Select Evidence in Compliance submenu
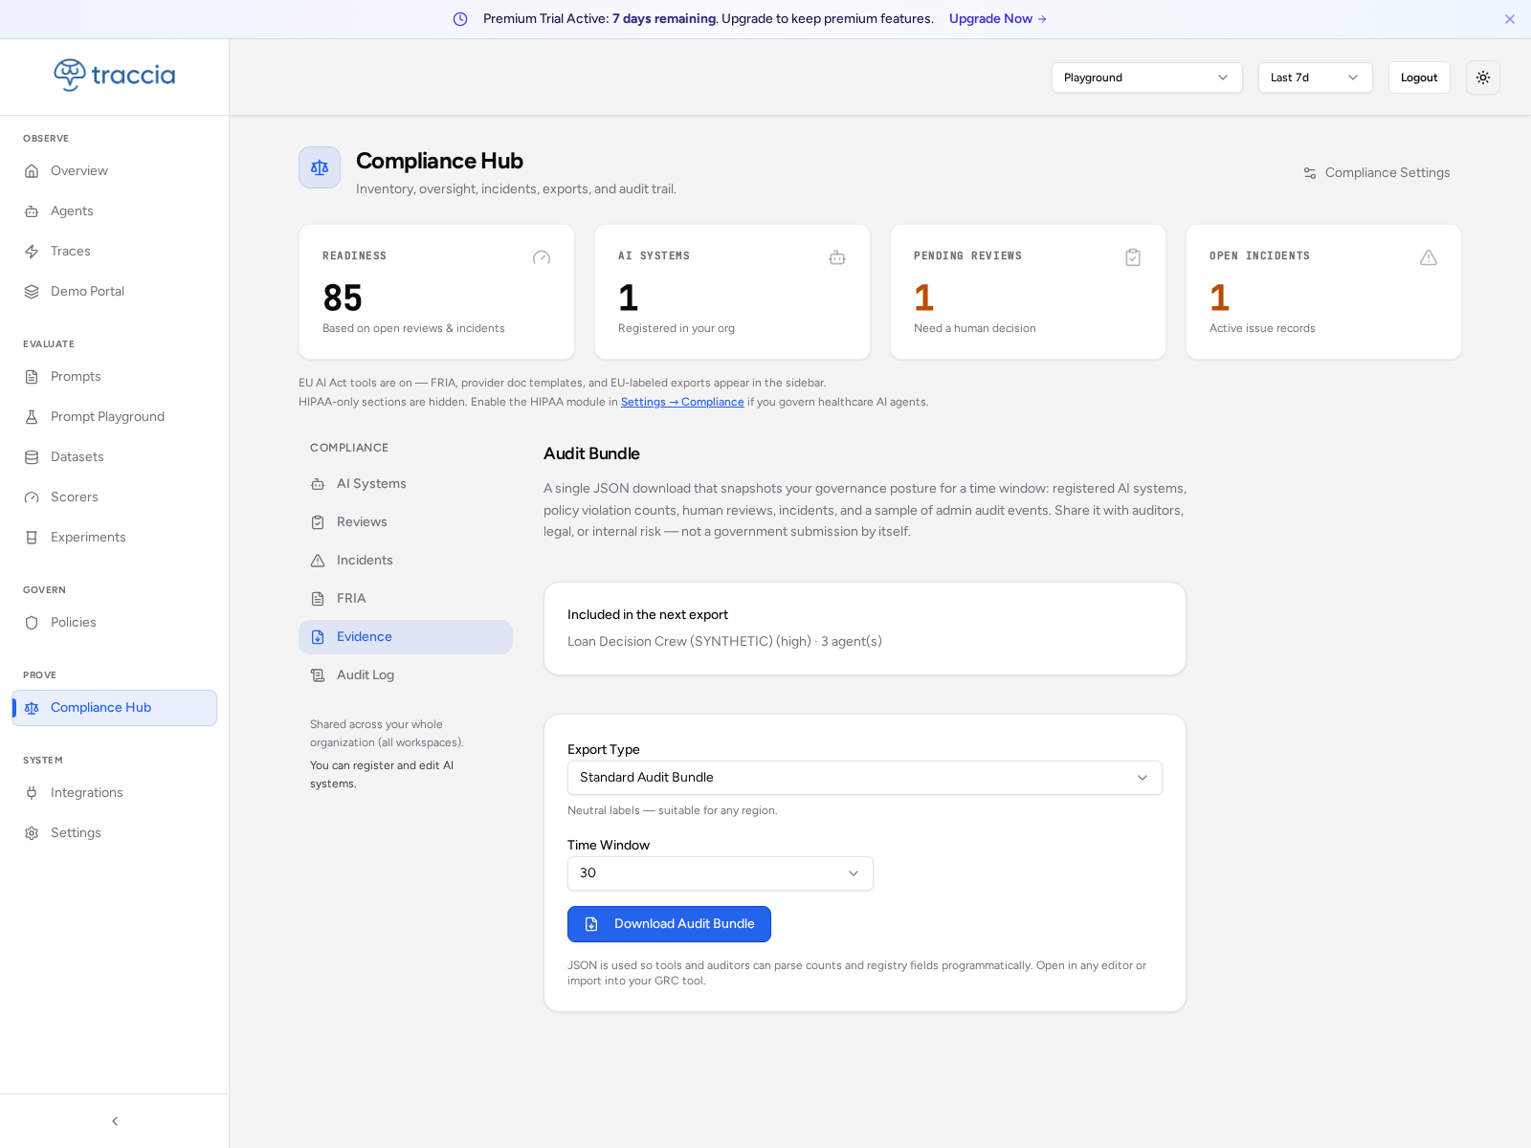 [x=406, y=637]
